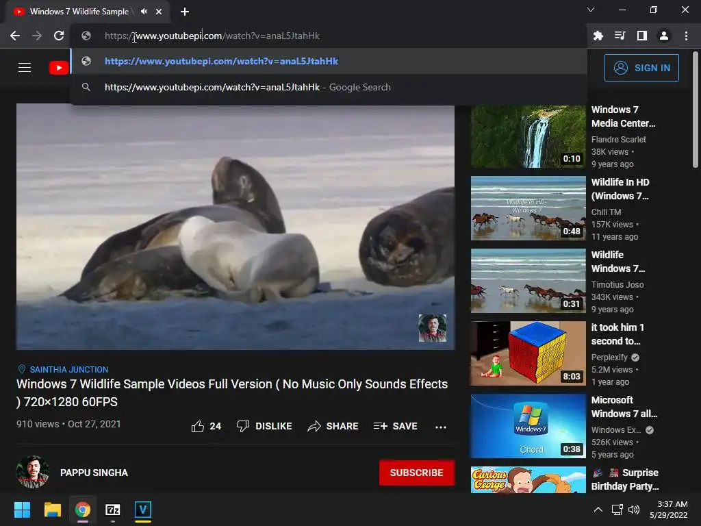
Task: Click the page vertical scrollbar
Action: tap(696, 110)
